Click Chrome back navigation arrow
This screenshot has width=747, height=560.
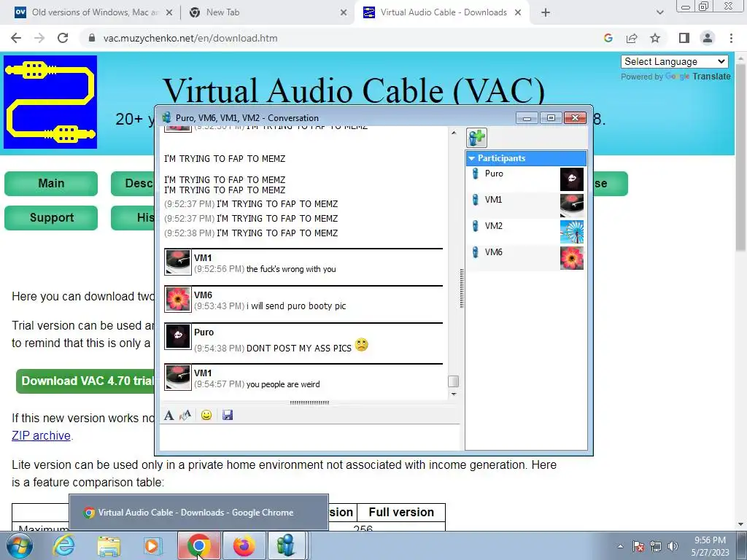pos(16,38)
